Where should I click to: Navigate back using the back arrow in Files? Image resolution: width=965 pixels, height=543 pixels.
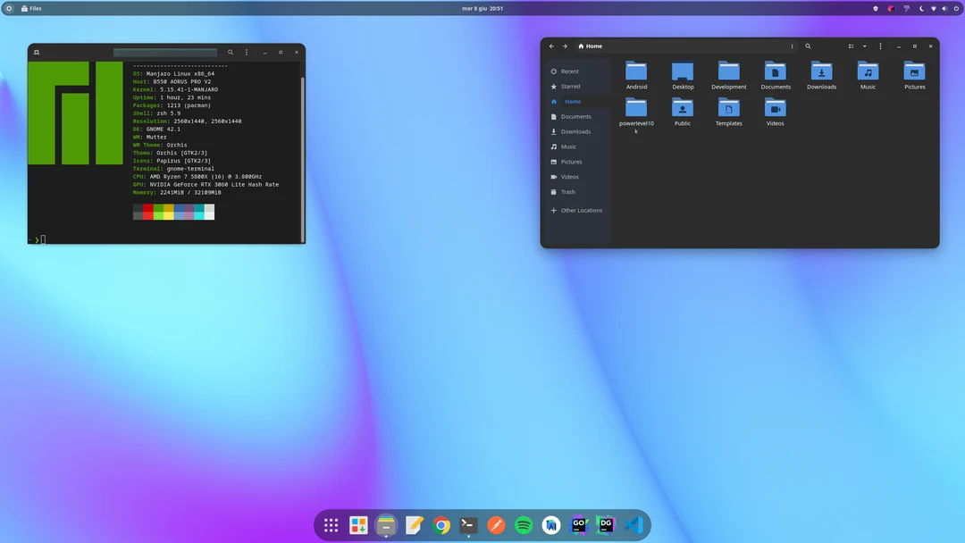click(551, 46)
